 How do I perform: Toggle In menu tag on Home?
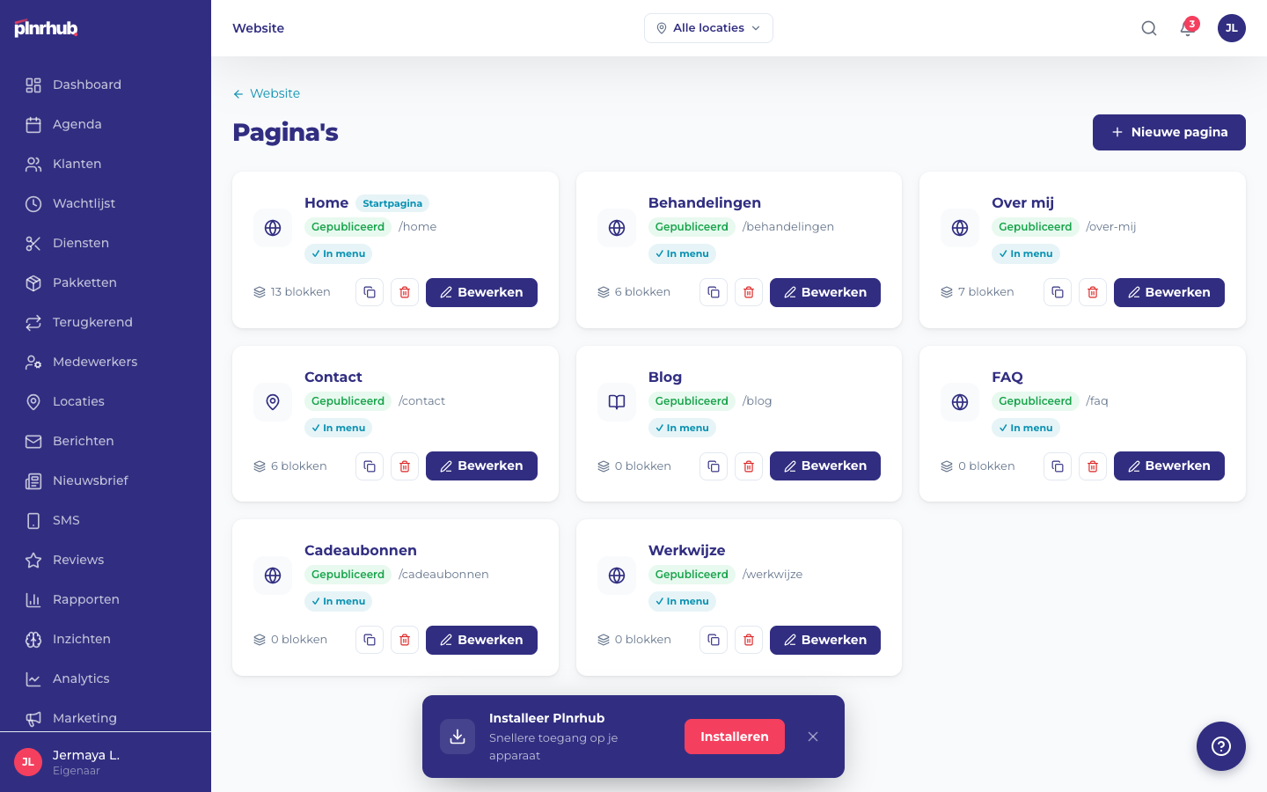[339, 253]
